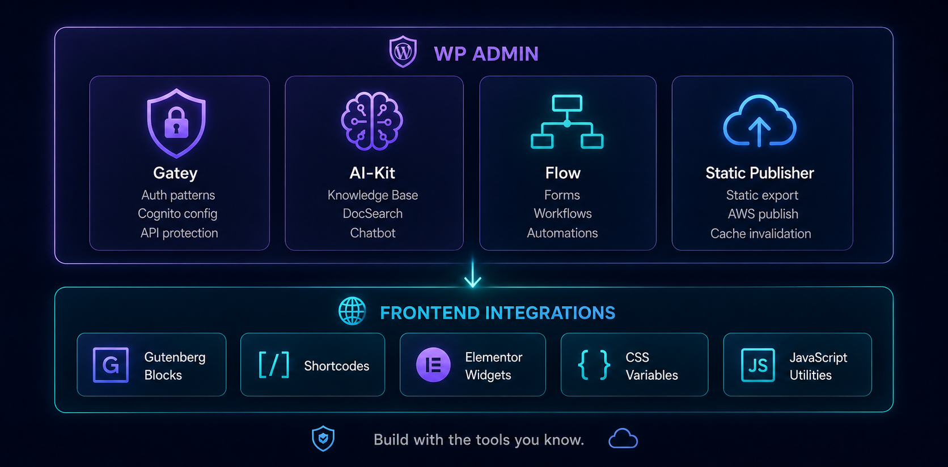Click 'Build with the tools you know.' tagline
Screen dimensions: 948x467
point(479,440)
